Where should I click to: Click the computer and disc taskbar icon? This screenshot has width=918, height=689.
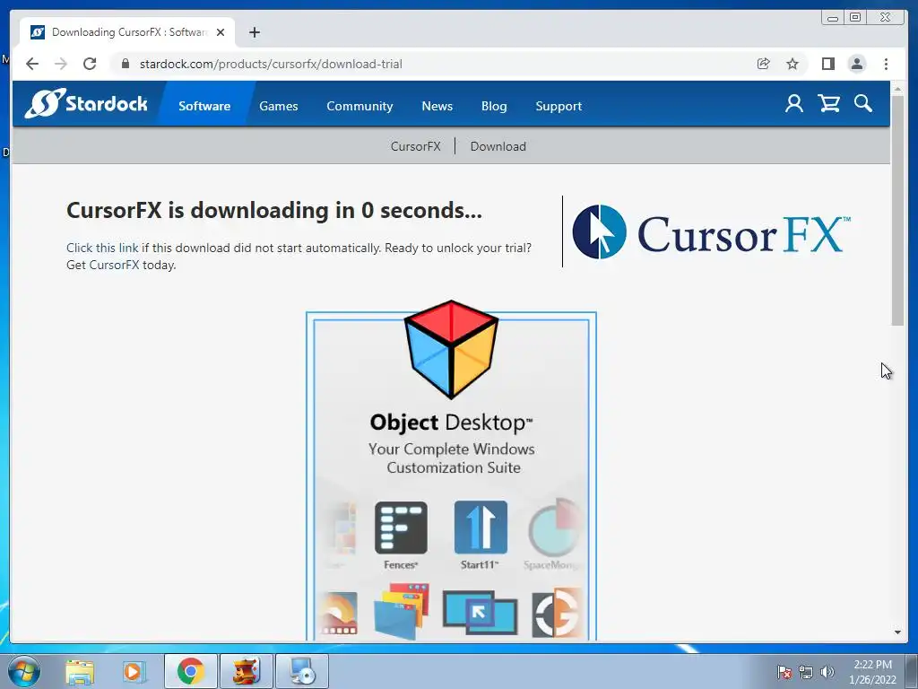tap(302, 671)
